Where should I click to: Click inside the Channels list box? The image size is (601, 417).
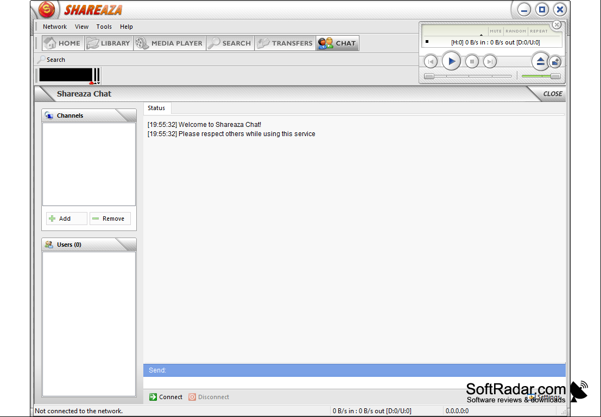coord(89,164)
